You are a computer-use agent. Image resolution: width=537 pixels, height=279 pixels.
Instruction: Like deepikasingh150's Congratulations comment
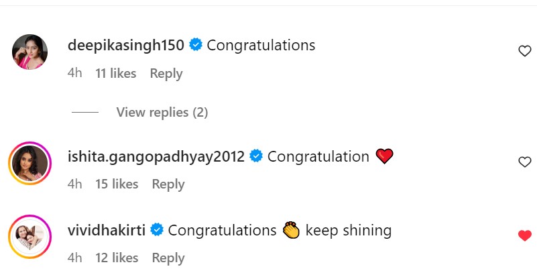pos(525,51)
